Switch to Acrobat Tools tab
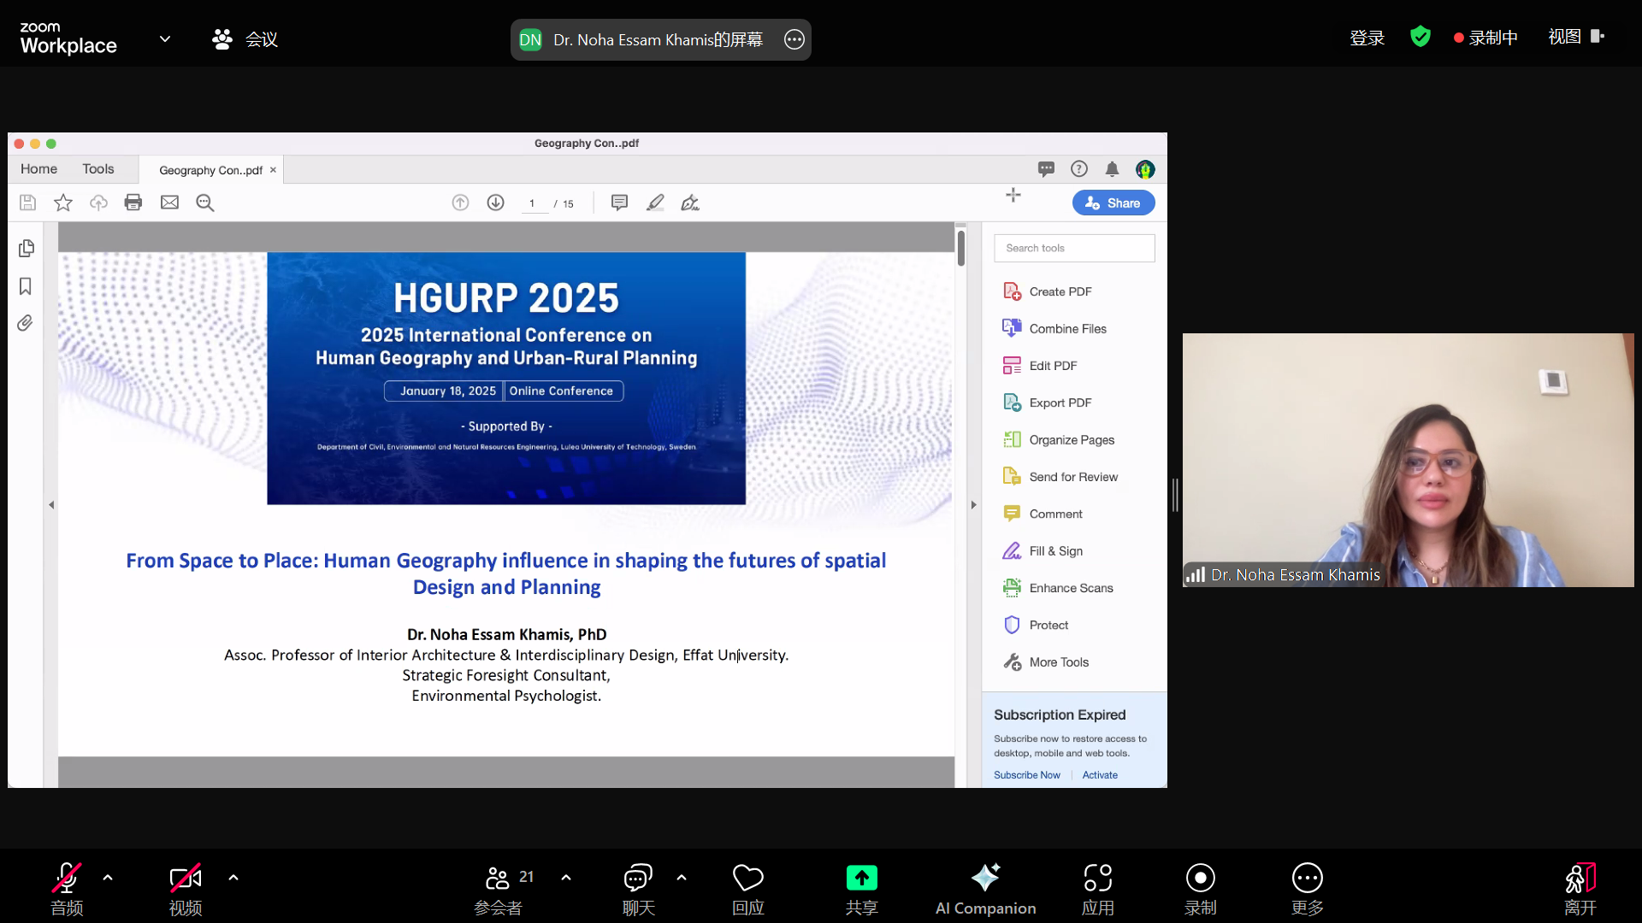Viewport: 1642px width, 923px height. (x=98, y=169)
